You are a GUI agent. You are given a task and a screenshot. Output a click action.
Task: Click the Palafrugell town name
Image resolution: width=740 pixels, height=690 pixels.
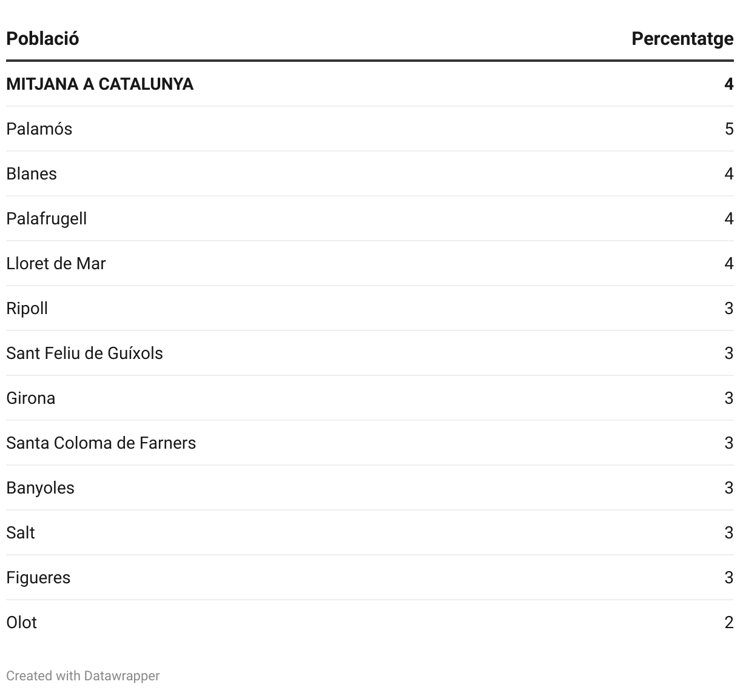click(x=46, y=218)
